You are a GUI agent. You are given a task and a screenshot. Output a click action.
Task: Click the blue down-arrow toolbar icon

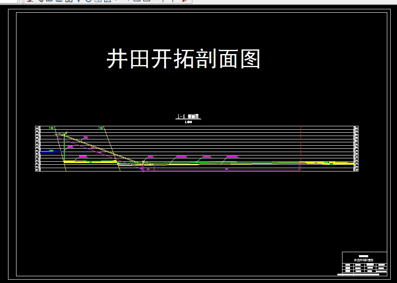tap(79, 2)
